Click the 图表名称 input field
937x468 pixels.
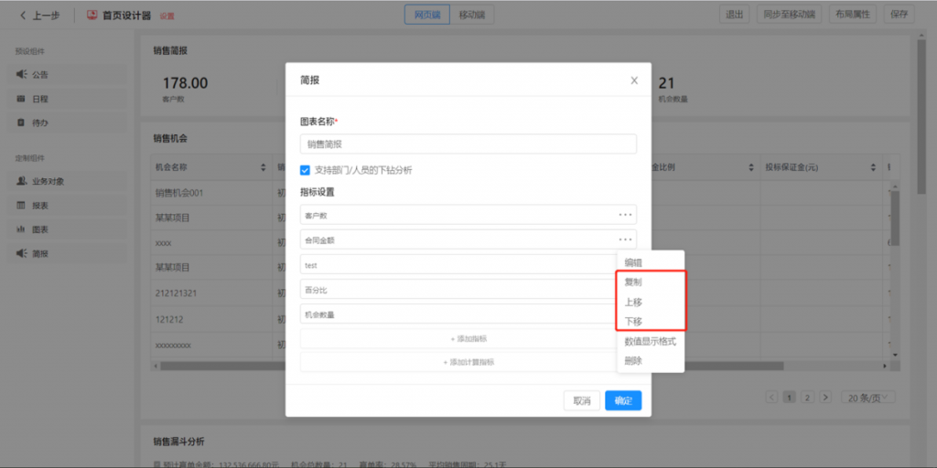[x=468, y=144]
